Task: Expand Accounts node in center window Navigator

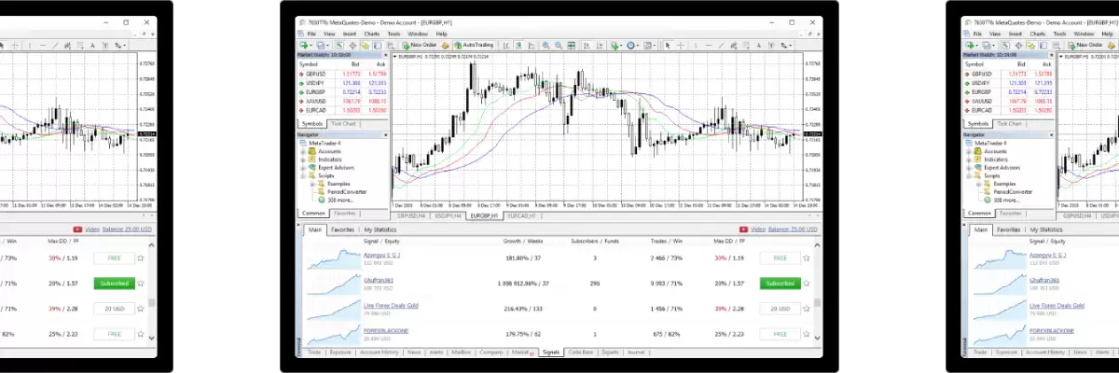Action: pos(303,150)
